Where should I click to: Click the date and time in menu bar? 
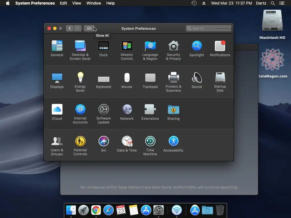[232, 3]
